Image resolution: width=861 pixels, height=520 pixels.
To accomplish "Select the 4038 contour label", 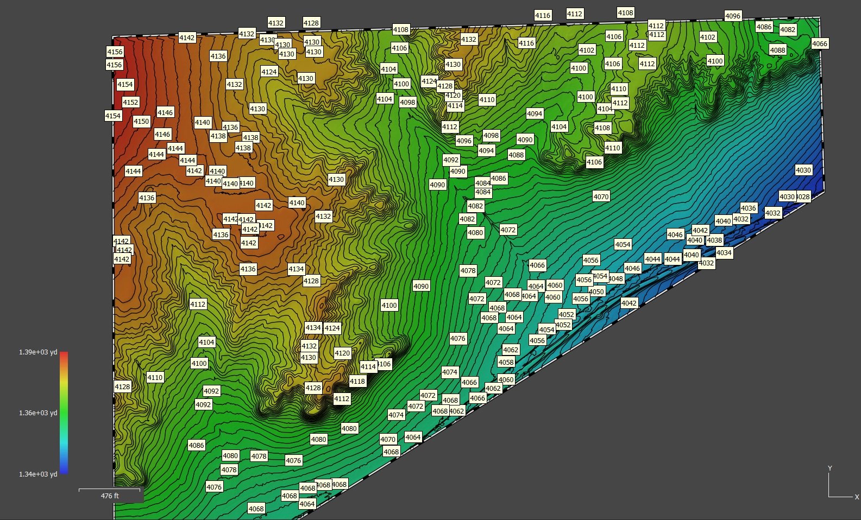I will point(714,240).
